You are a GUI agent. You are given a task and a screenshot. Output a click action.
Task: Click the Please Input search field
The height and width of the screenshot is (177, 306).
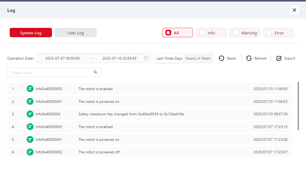pos(51,73)
